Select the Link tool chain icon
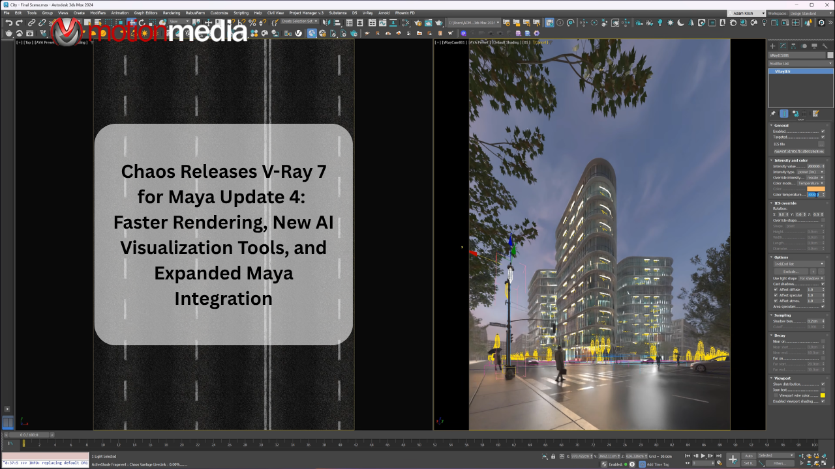This screenshot has height=469, width=835. coord(31,23)
